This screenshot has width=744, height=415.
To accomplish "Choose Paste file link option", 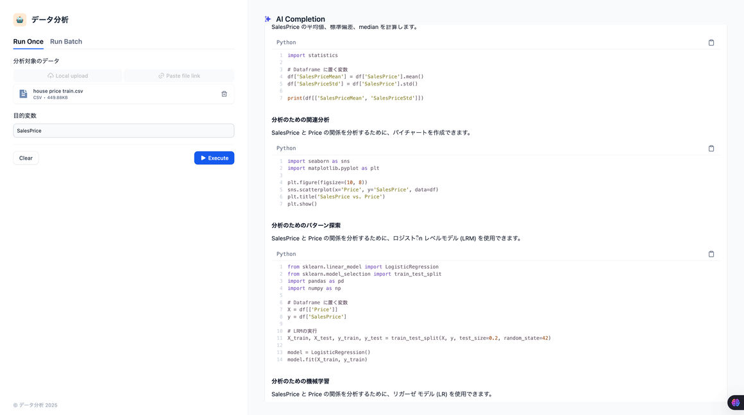I will tap(179, 76).
